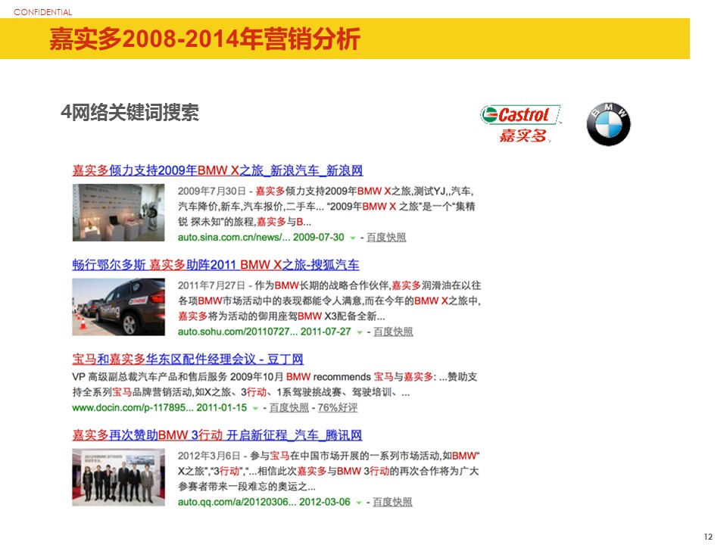Click the Castrol 嘉实多 logo
This screenshot has height=545, width=727.
click(521, 123)
